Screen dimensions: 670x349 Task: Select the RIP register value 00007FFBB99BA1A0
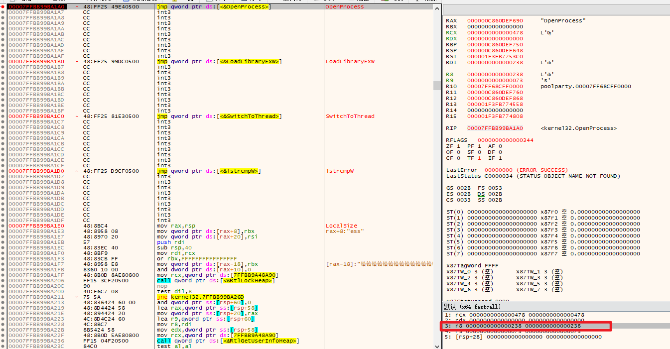[495, 128]
